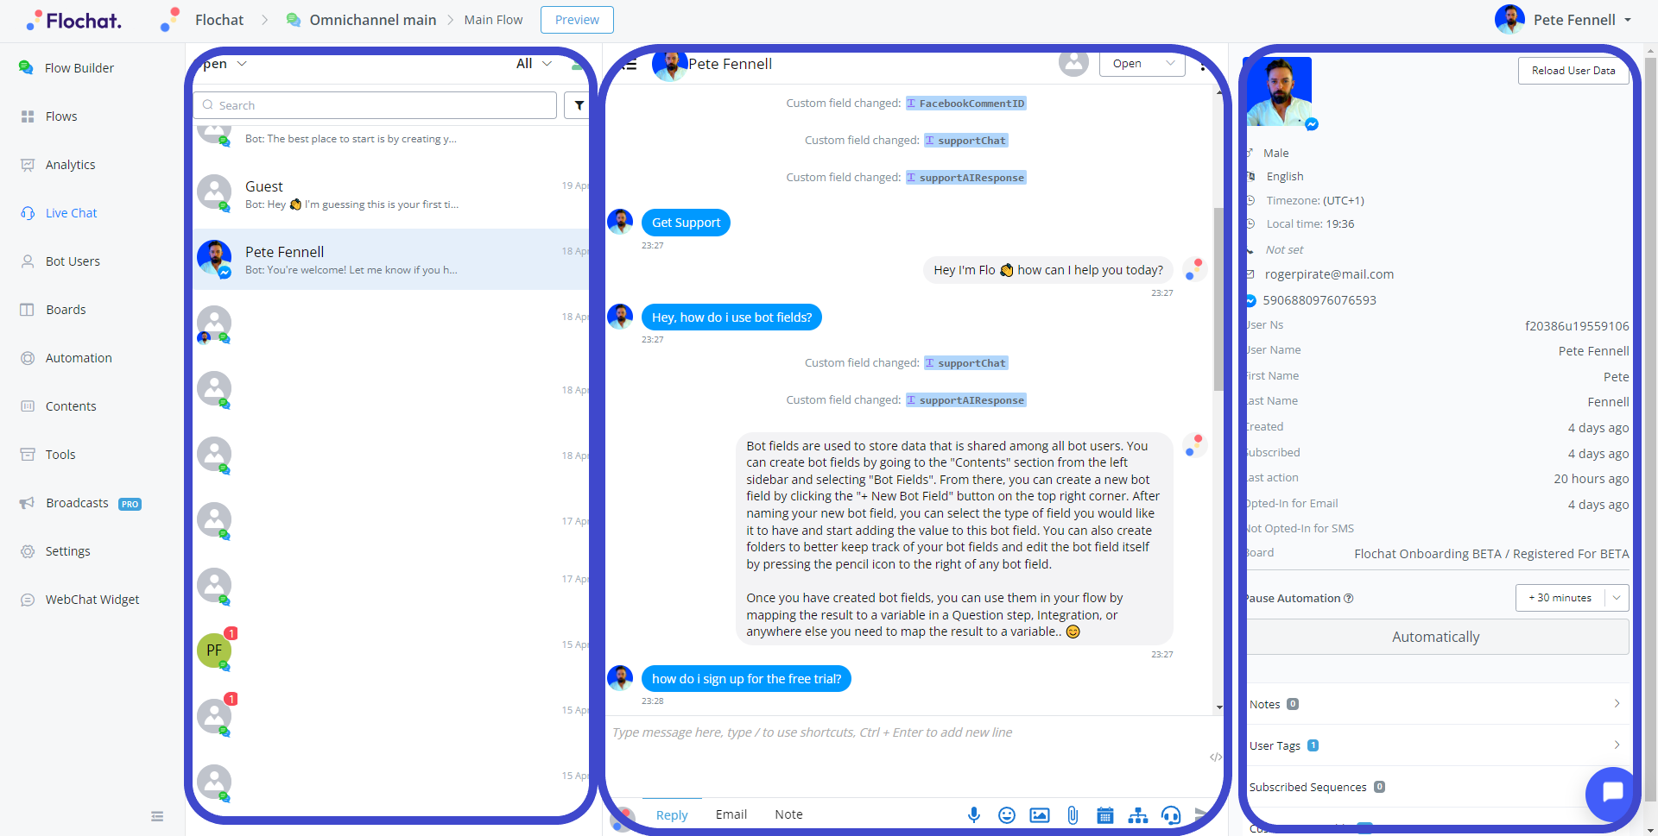Open Analytics in the sidebar

[70, 165]
